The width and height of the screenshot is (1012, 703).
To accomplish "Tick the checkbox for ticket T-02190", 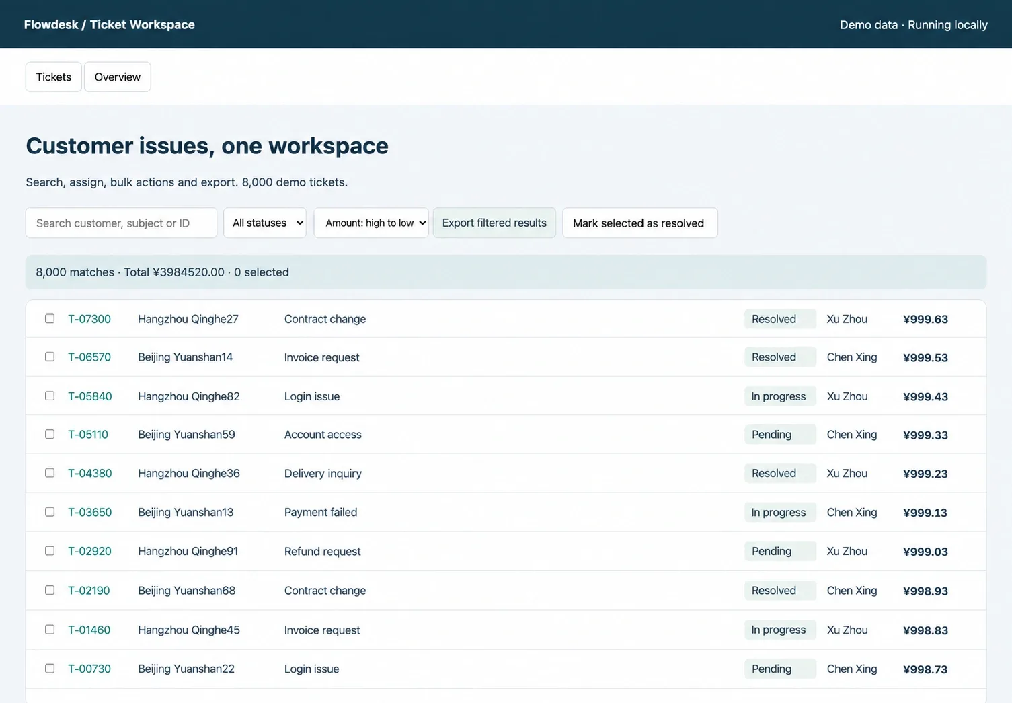I will point(50,590).
